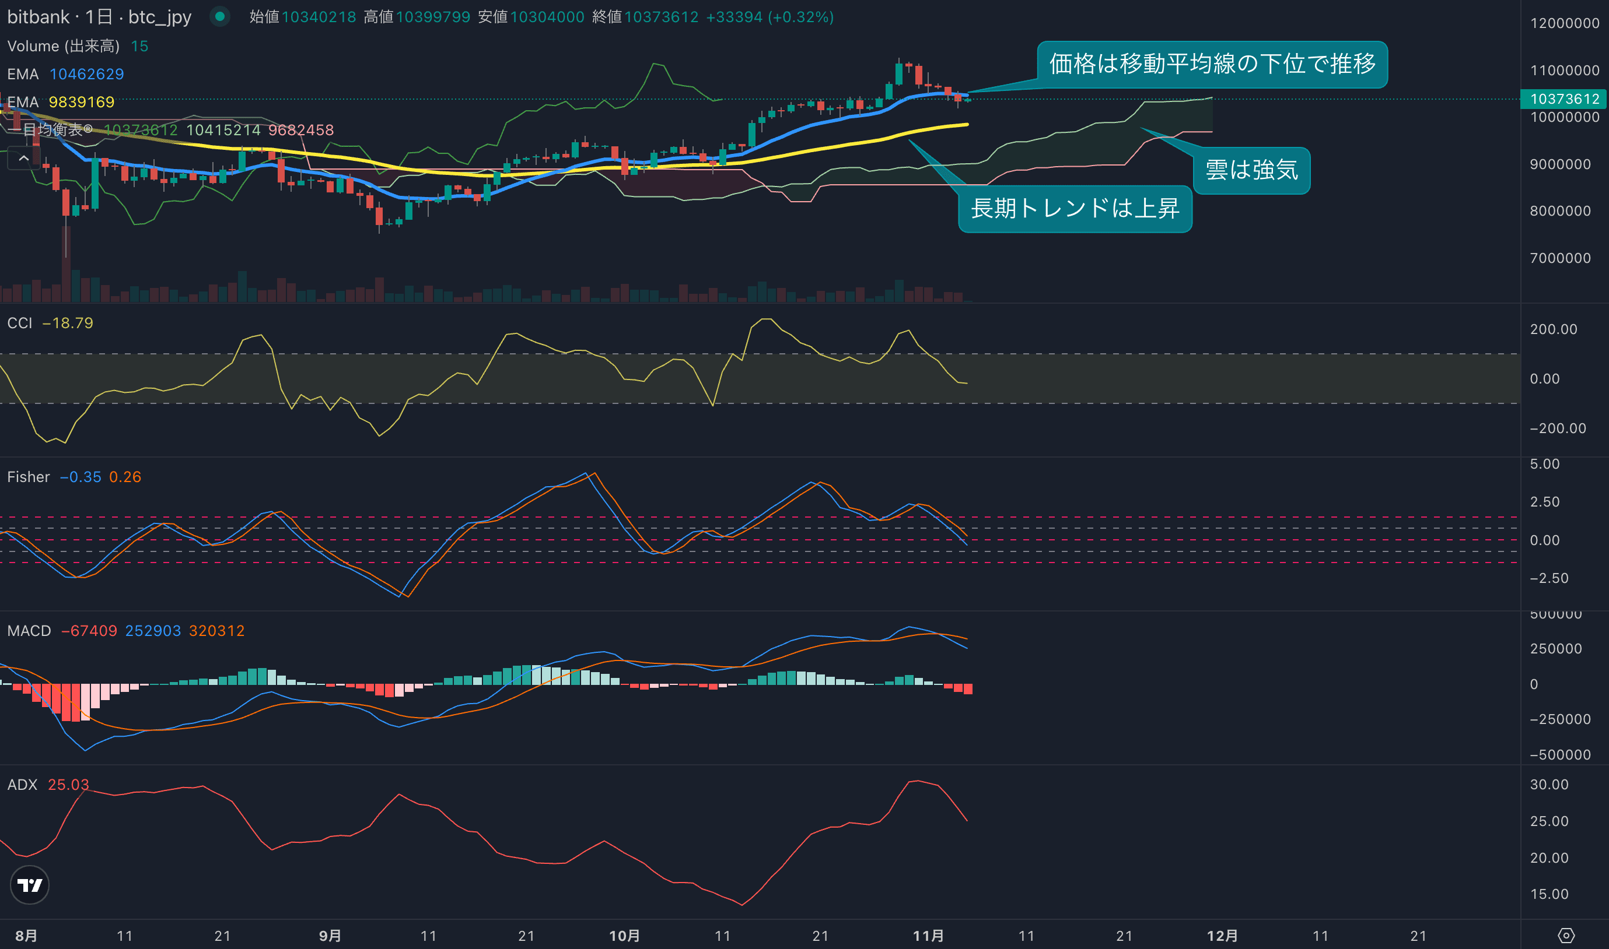Click the green market status dot
Screen dimensions: 1609x949
(219, 17)
